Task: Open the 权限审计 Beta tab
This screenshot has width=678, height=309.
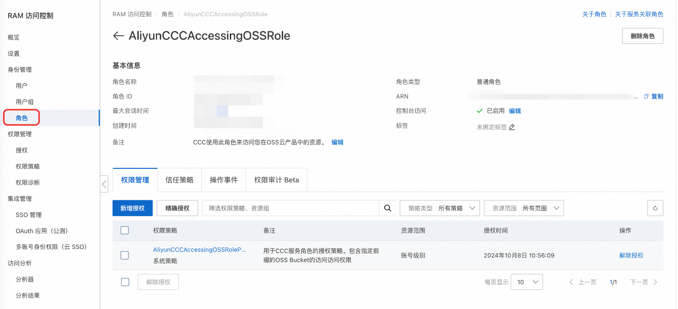Action: pos(277,180)
